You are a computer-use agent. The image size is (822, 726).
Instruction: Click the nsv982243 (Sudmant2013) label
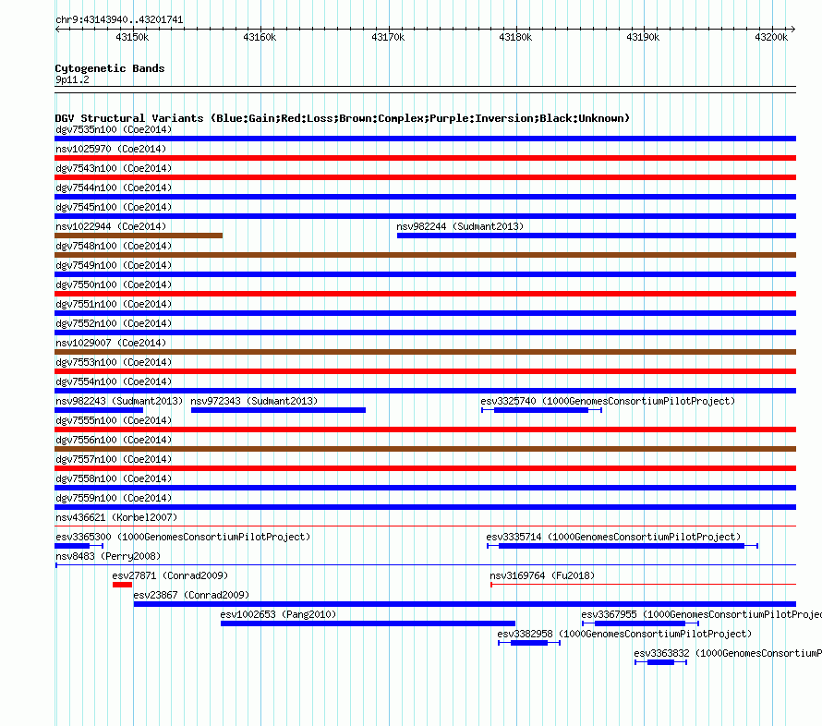[119, 401]
